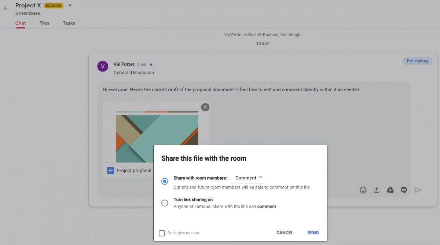Click SEND to share the file
Image resolution: width=440 pixels, height=245 pixels.
pyautogui.click(x=313, y=233)
